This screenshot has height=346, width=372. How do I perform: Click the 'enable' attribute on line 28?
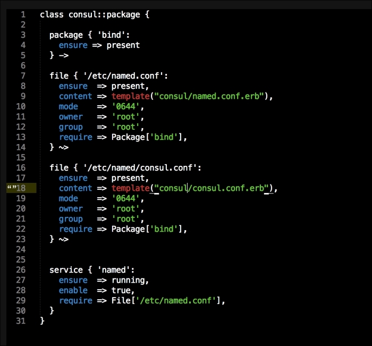73,290
